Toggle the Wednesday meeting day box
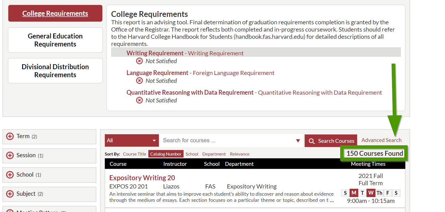The width and height of the screenshot is (445, 212). (x=371, y=193)
